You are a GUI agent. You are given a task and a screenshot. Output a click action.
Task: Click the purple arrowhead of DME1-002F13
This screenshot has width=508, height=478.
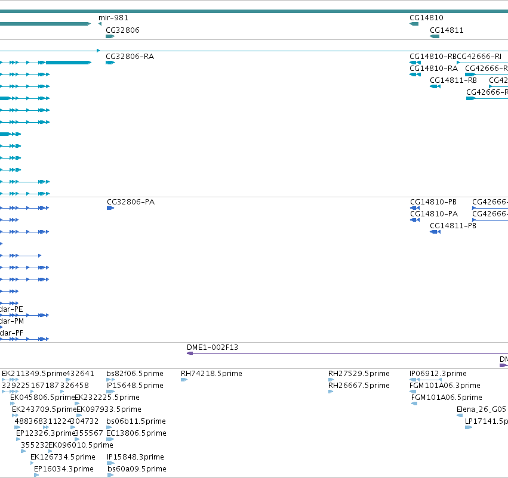point(190,353)
